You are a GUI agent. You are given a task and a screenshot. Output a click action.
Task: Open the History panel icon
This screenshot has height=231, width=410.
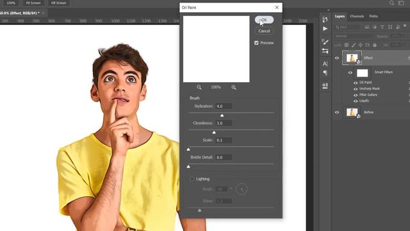pyautogui.click(x=325, y=20)
